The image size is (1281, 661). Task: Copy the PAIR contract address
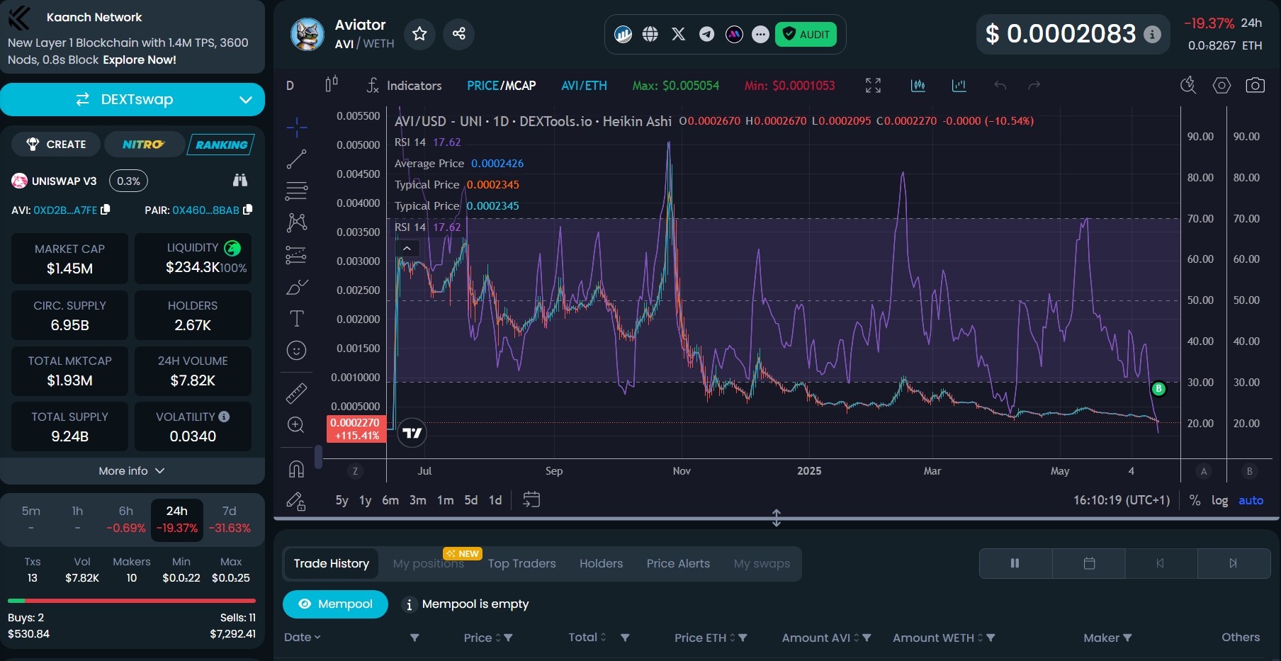(247, 210)
